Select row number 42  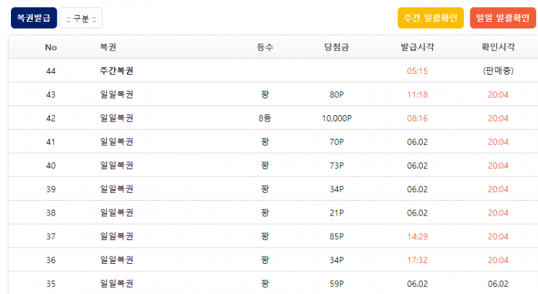click(51, 118)
